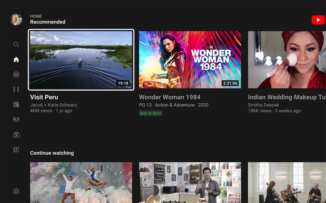Click the Continue watching heading
The height and width of the screenshot is (203, 326).
point(52,153)
